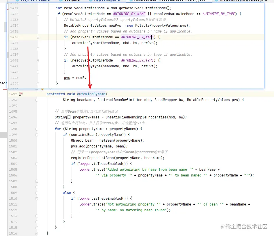Toggle the fold end marker on line 1508
Image resolution: width=274 pixels, height=236 pixels.
[37, 187]
